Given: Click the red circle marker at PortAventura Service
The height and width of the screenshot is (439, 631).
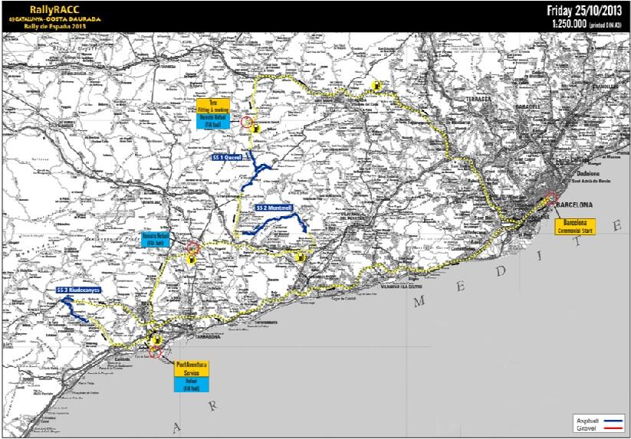Looking at the screenshot, I should [156, 352].
